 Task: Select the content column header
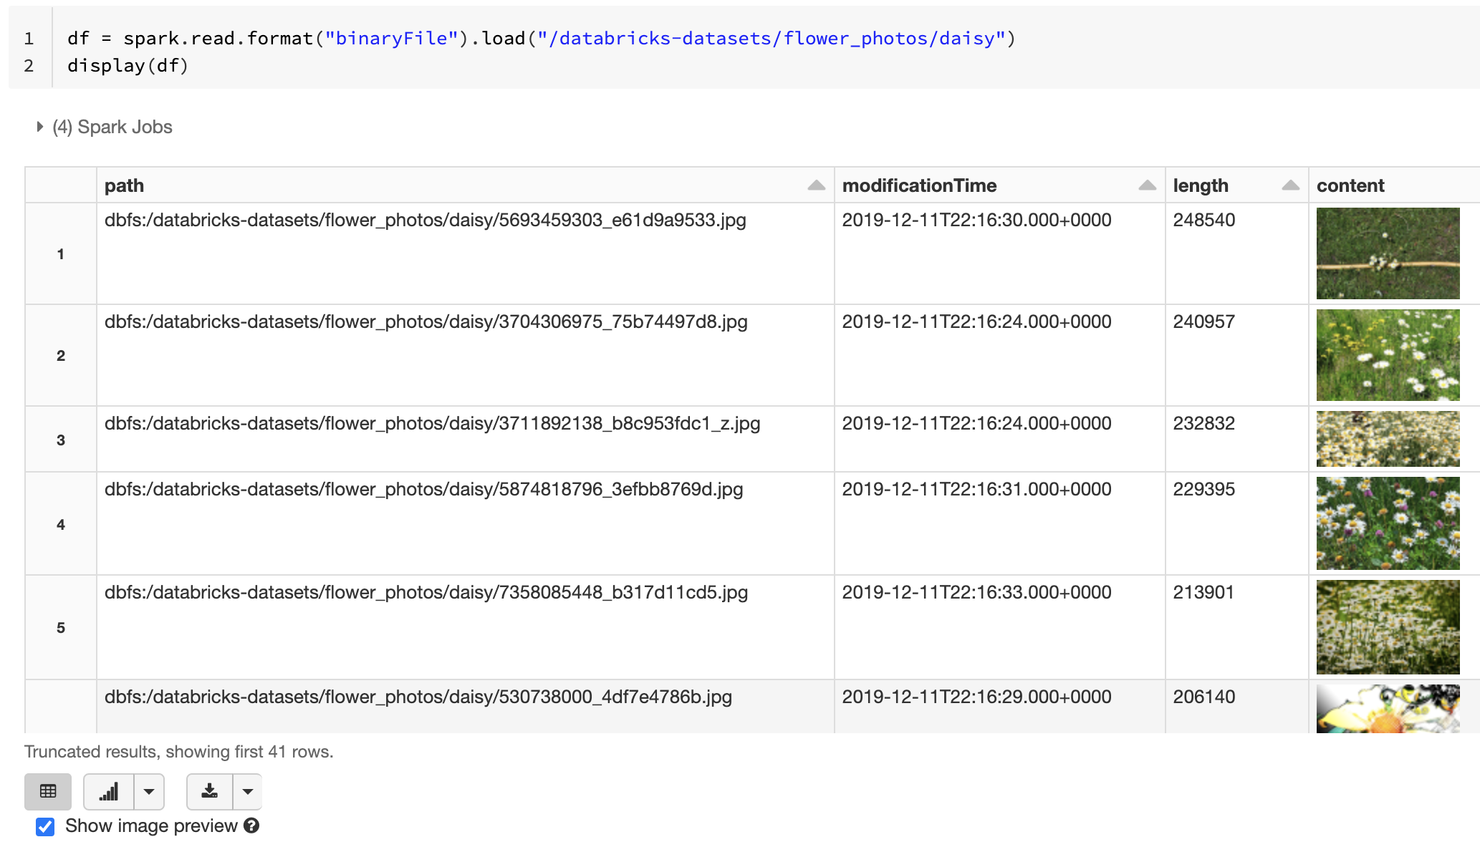(1393, 185)
